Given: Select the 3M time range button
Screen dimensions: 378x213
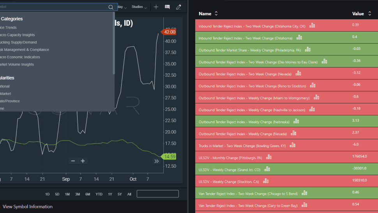Looking at the screenshot, I should [78, 194].
